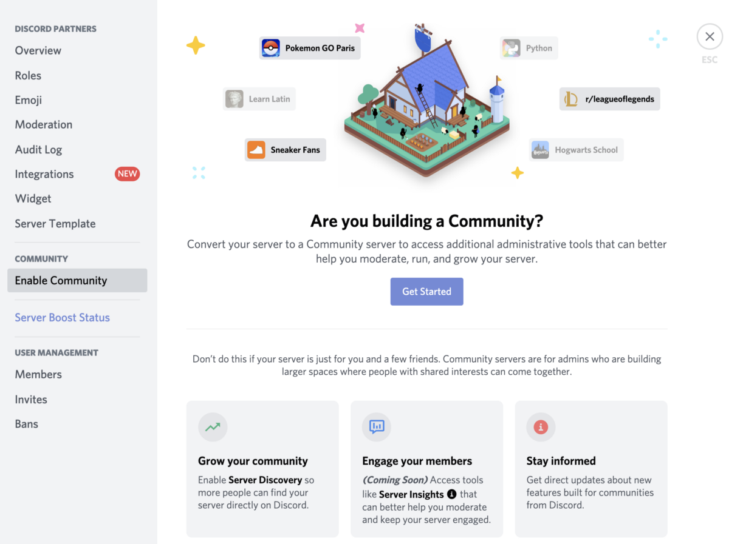This screenshot has width=729, height=544.
Task: Click the house illustration
Action: pyautogui.click(x=427, y=100)
